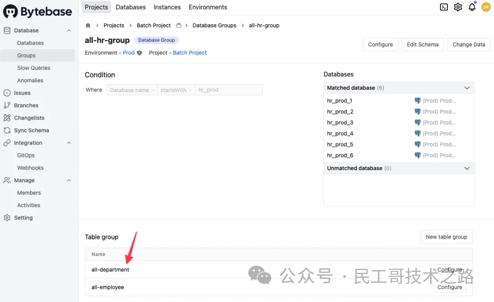Go to home via breadcrumb icon
Image resolution: width=494 pixels, height=302 pixels.
[88, 26]
